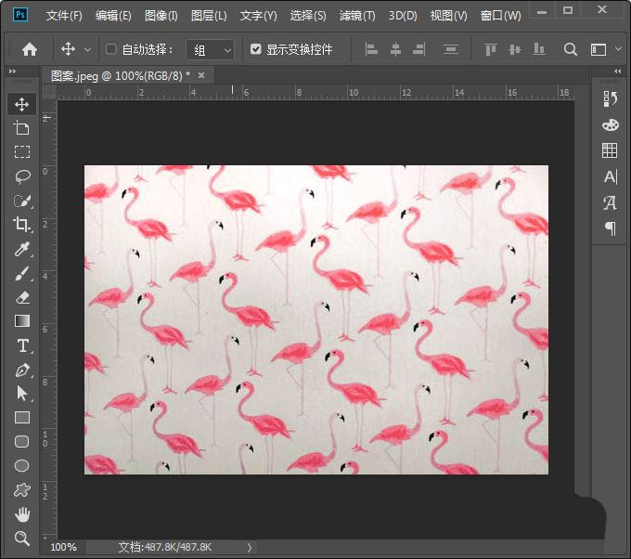Screen dimensions: 631x559
Task: Select the Hand tool
Action: pos(22,513)
